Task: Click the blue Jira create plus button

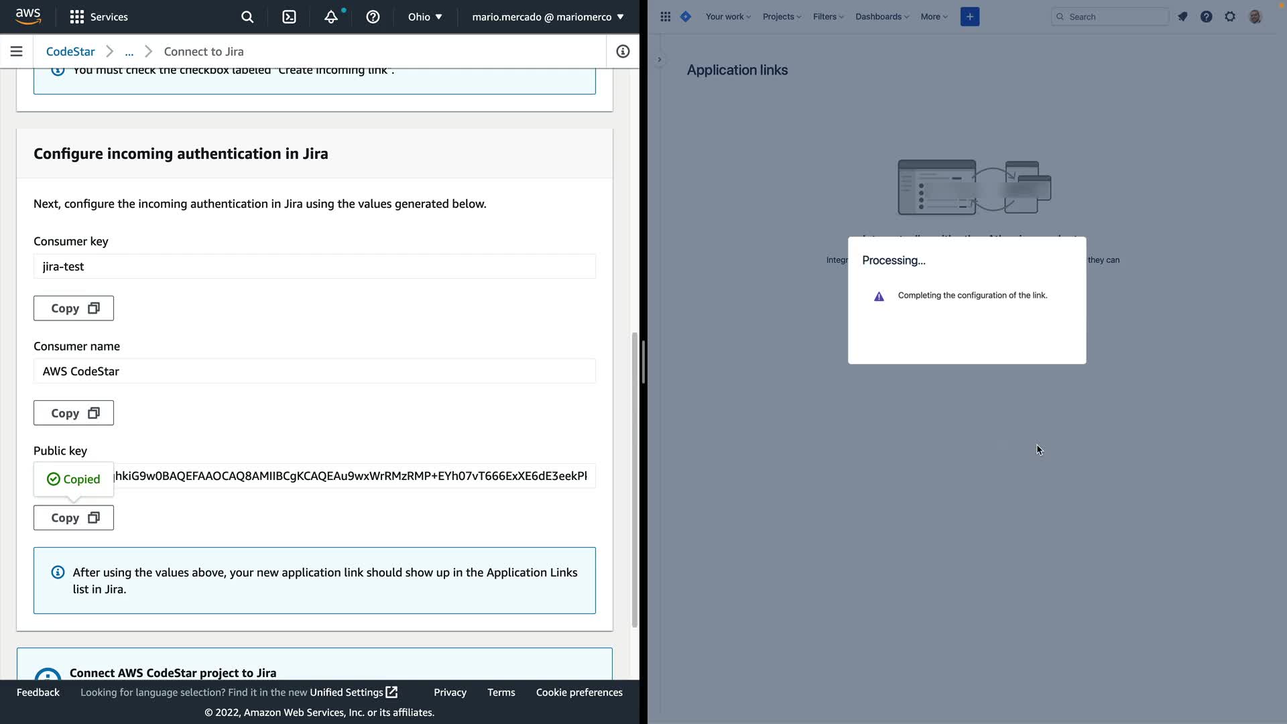Action: pyautogui.click(x=969, y=17)
